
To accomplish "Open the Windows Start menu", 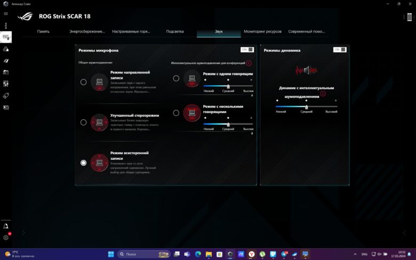I will (x=111, y=254).
